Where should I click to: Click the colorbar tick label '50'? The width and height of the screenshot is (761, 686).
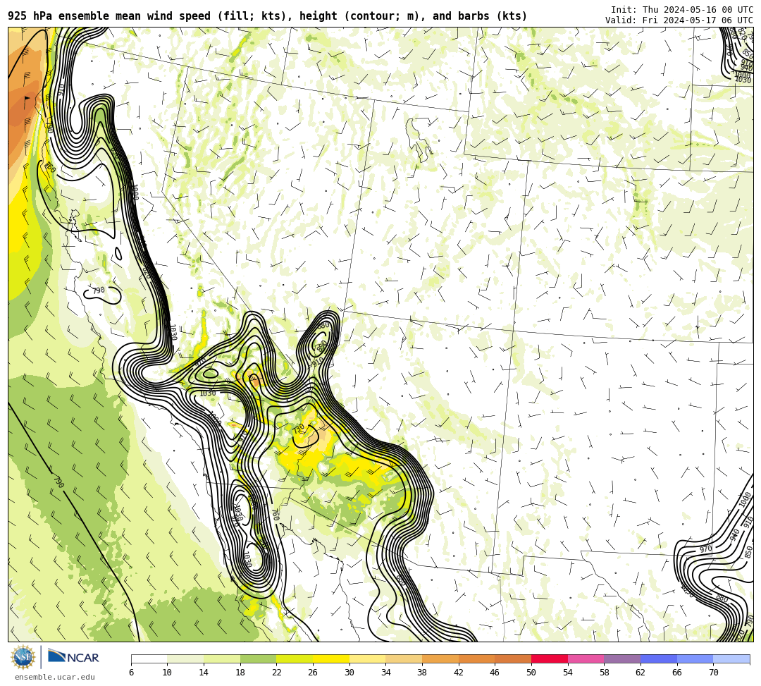(x=531, y=673)
